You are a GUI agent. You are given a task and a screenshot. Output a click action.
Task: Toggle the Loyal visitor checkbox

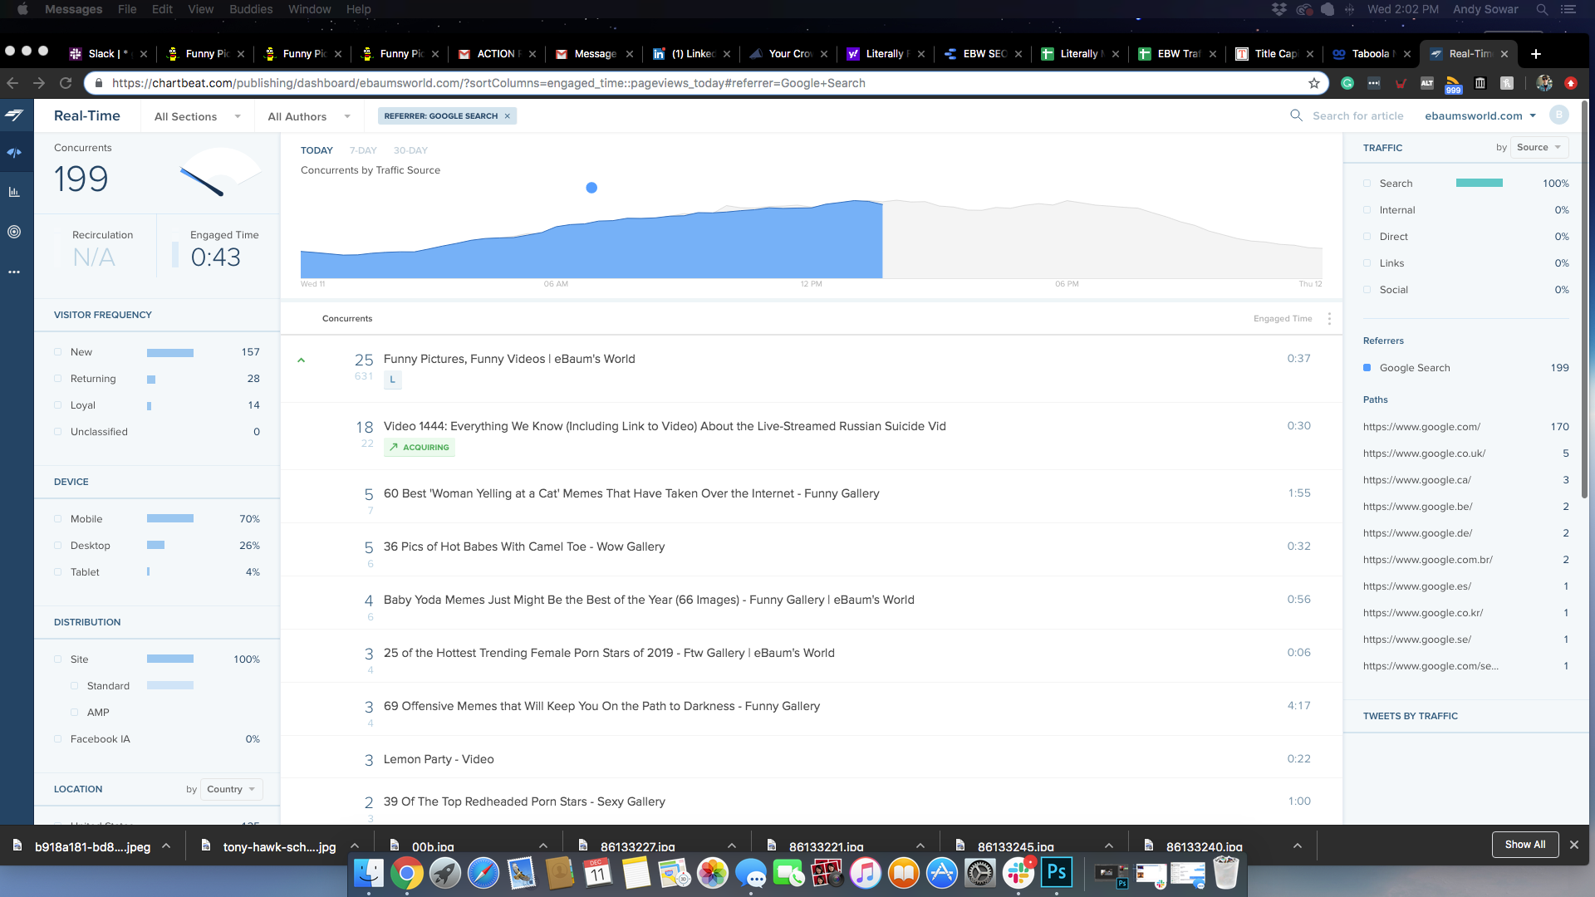coord(58,405)
